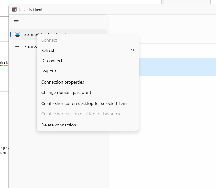Select Refresh from the context menu
216x188 pixels.
pyautogui.click(x=48, y=50)
